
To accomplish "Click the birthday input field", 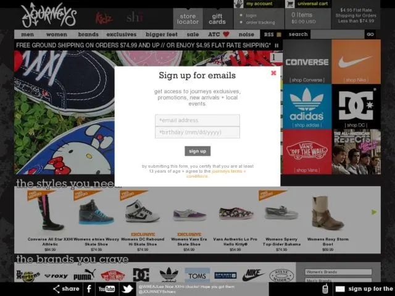I will [x=197, y=133].
